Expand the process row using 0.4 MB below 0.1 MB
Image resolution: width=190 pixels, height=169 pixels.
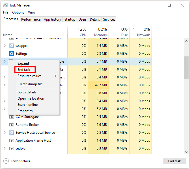(x=5, y=77)
